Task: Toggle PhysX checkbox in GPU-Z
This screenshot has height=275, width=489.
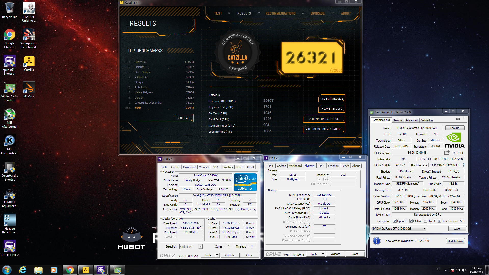Action: pos(425,221)
